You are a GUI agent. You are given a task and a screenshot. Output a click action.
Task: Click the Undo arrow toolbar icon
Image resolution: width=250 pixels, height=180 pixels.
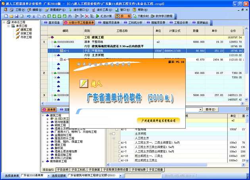pyautogui.click(x=29, y=16)
